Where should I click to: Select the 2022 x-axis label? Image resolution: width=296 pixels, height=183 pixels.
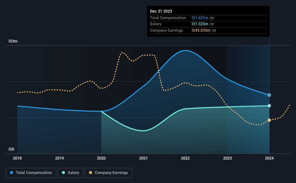[x=185, y=158]
